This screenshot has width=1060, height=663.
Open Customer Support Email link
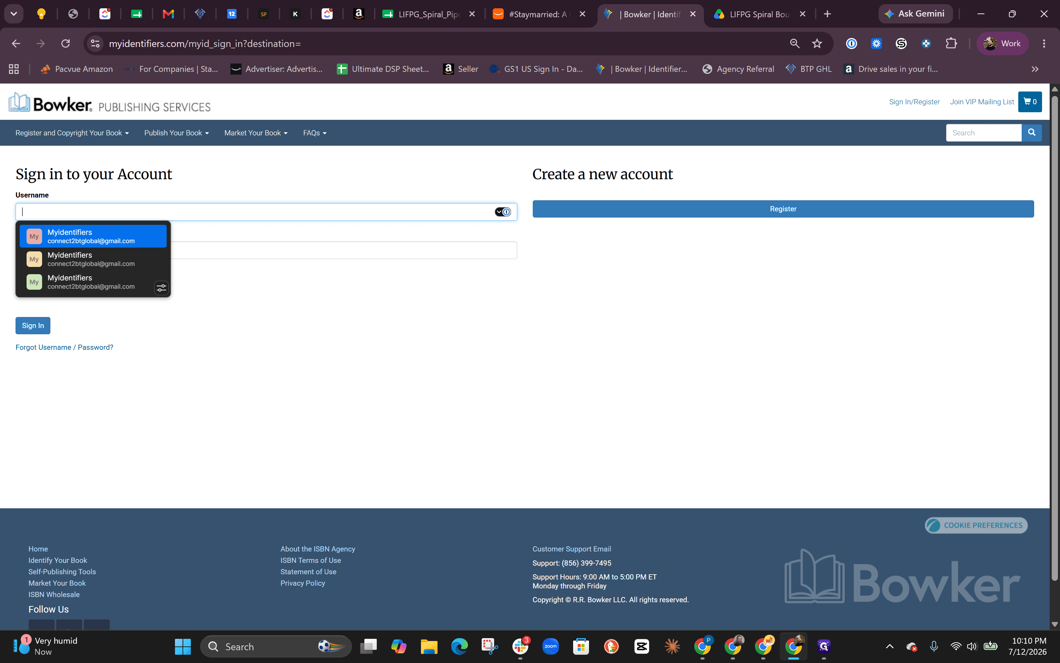[x=572, y=549]
